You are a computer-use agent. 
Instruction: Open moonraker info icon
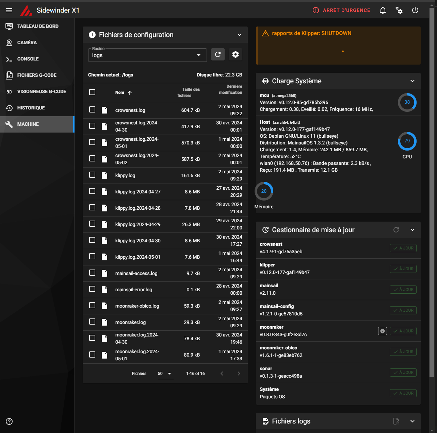pos(383,331)
